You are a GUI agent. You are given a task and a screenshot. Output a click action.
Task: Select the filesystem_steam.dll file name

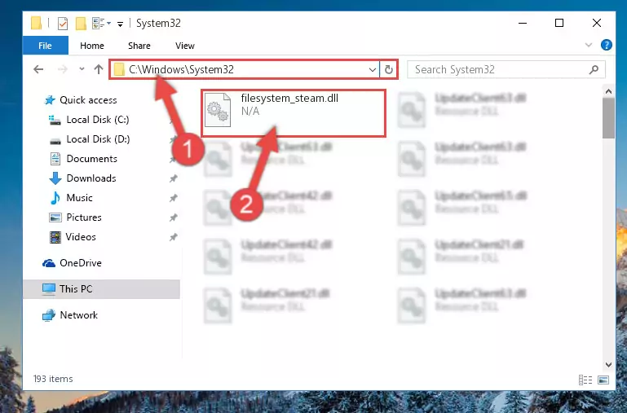click(289, 99)
